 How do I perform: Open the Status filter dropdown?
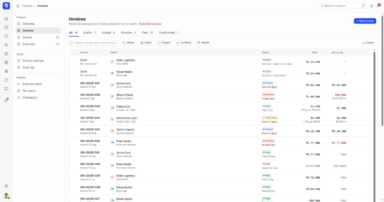pos(128,43)
